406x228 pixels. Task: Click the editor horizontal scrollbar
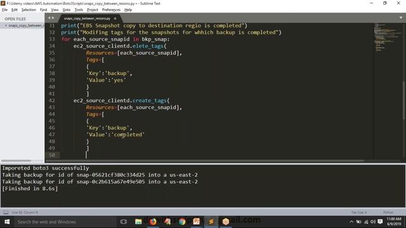204,161
